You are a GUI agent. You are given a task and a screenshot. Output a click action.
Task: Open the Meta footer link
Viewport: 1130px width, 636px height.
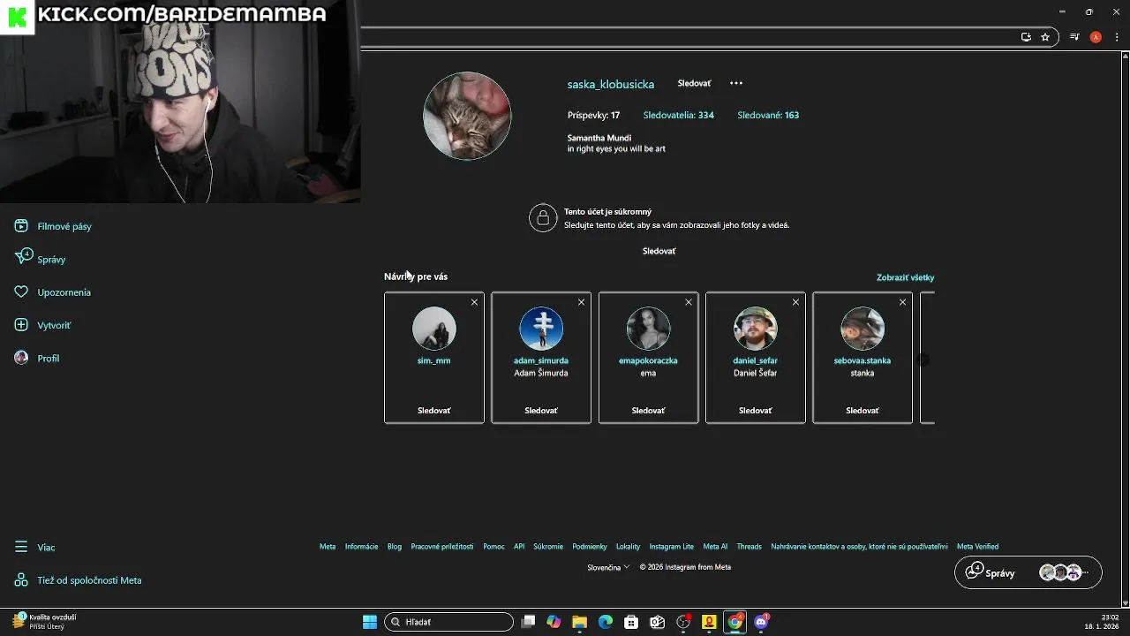328,547
